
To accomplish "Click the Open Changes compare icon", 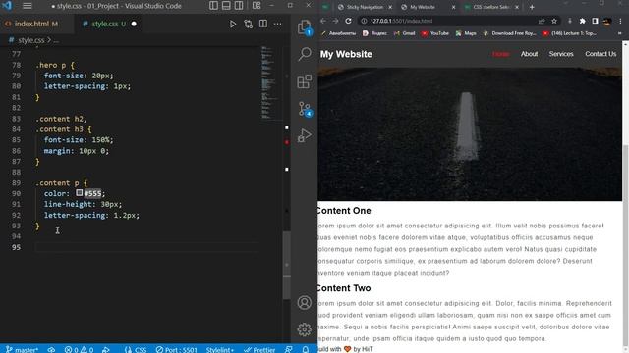I will click(x=249, y=24).
